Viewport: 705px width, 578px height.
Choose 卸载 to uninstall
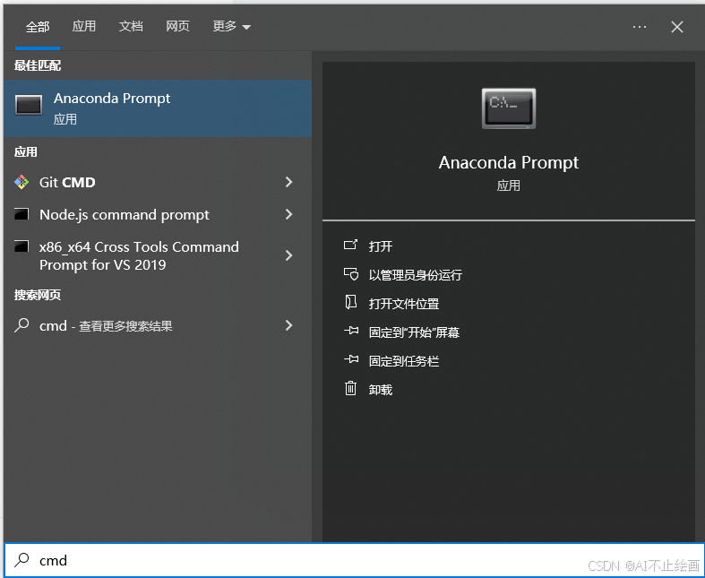coord(381,390)
